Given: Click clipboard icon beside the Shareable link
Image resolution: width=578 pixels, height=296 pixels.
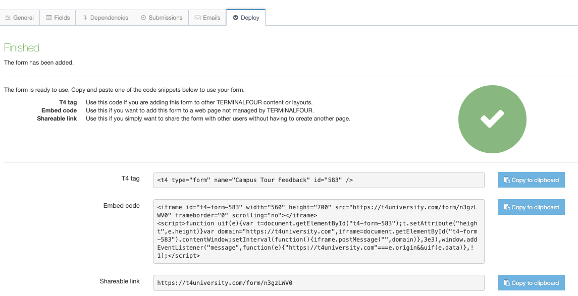Looking at the screenshot, I should pyautogui.click(x=507, y=283).
